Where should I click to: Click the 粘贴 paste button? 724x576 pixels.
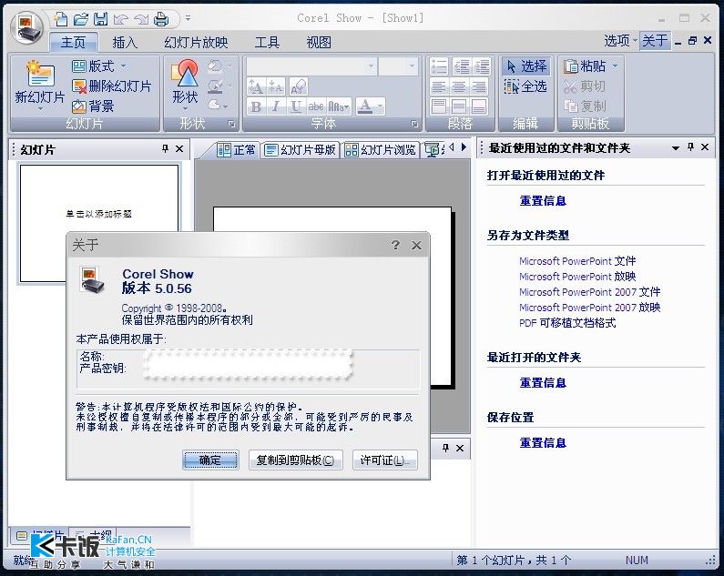[x=584, y=66]
